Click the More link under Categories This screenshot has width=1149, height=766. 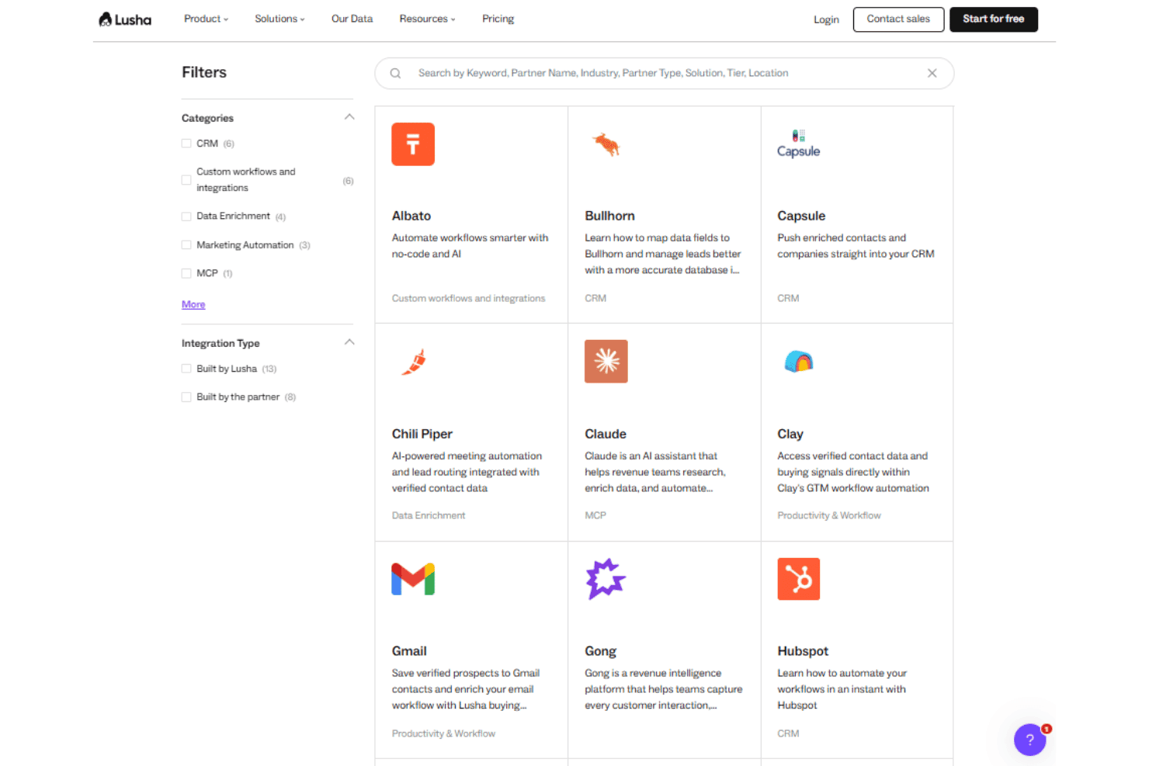coord(193,304)
